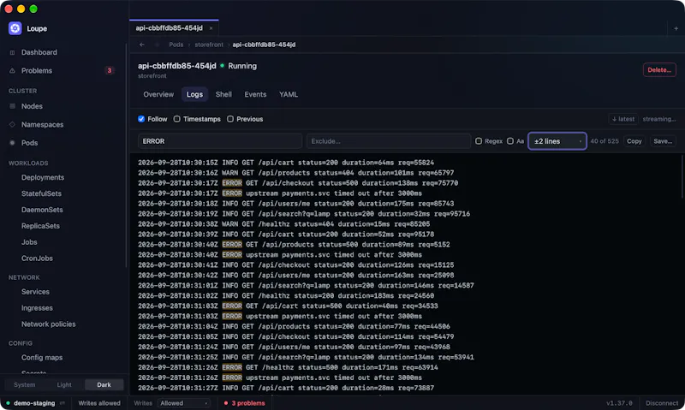Click the Exclude... input field
Viewport: 685px width, 410px height.
(389, 141)
